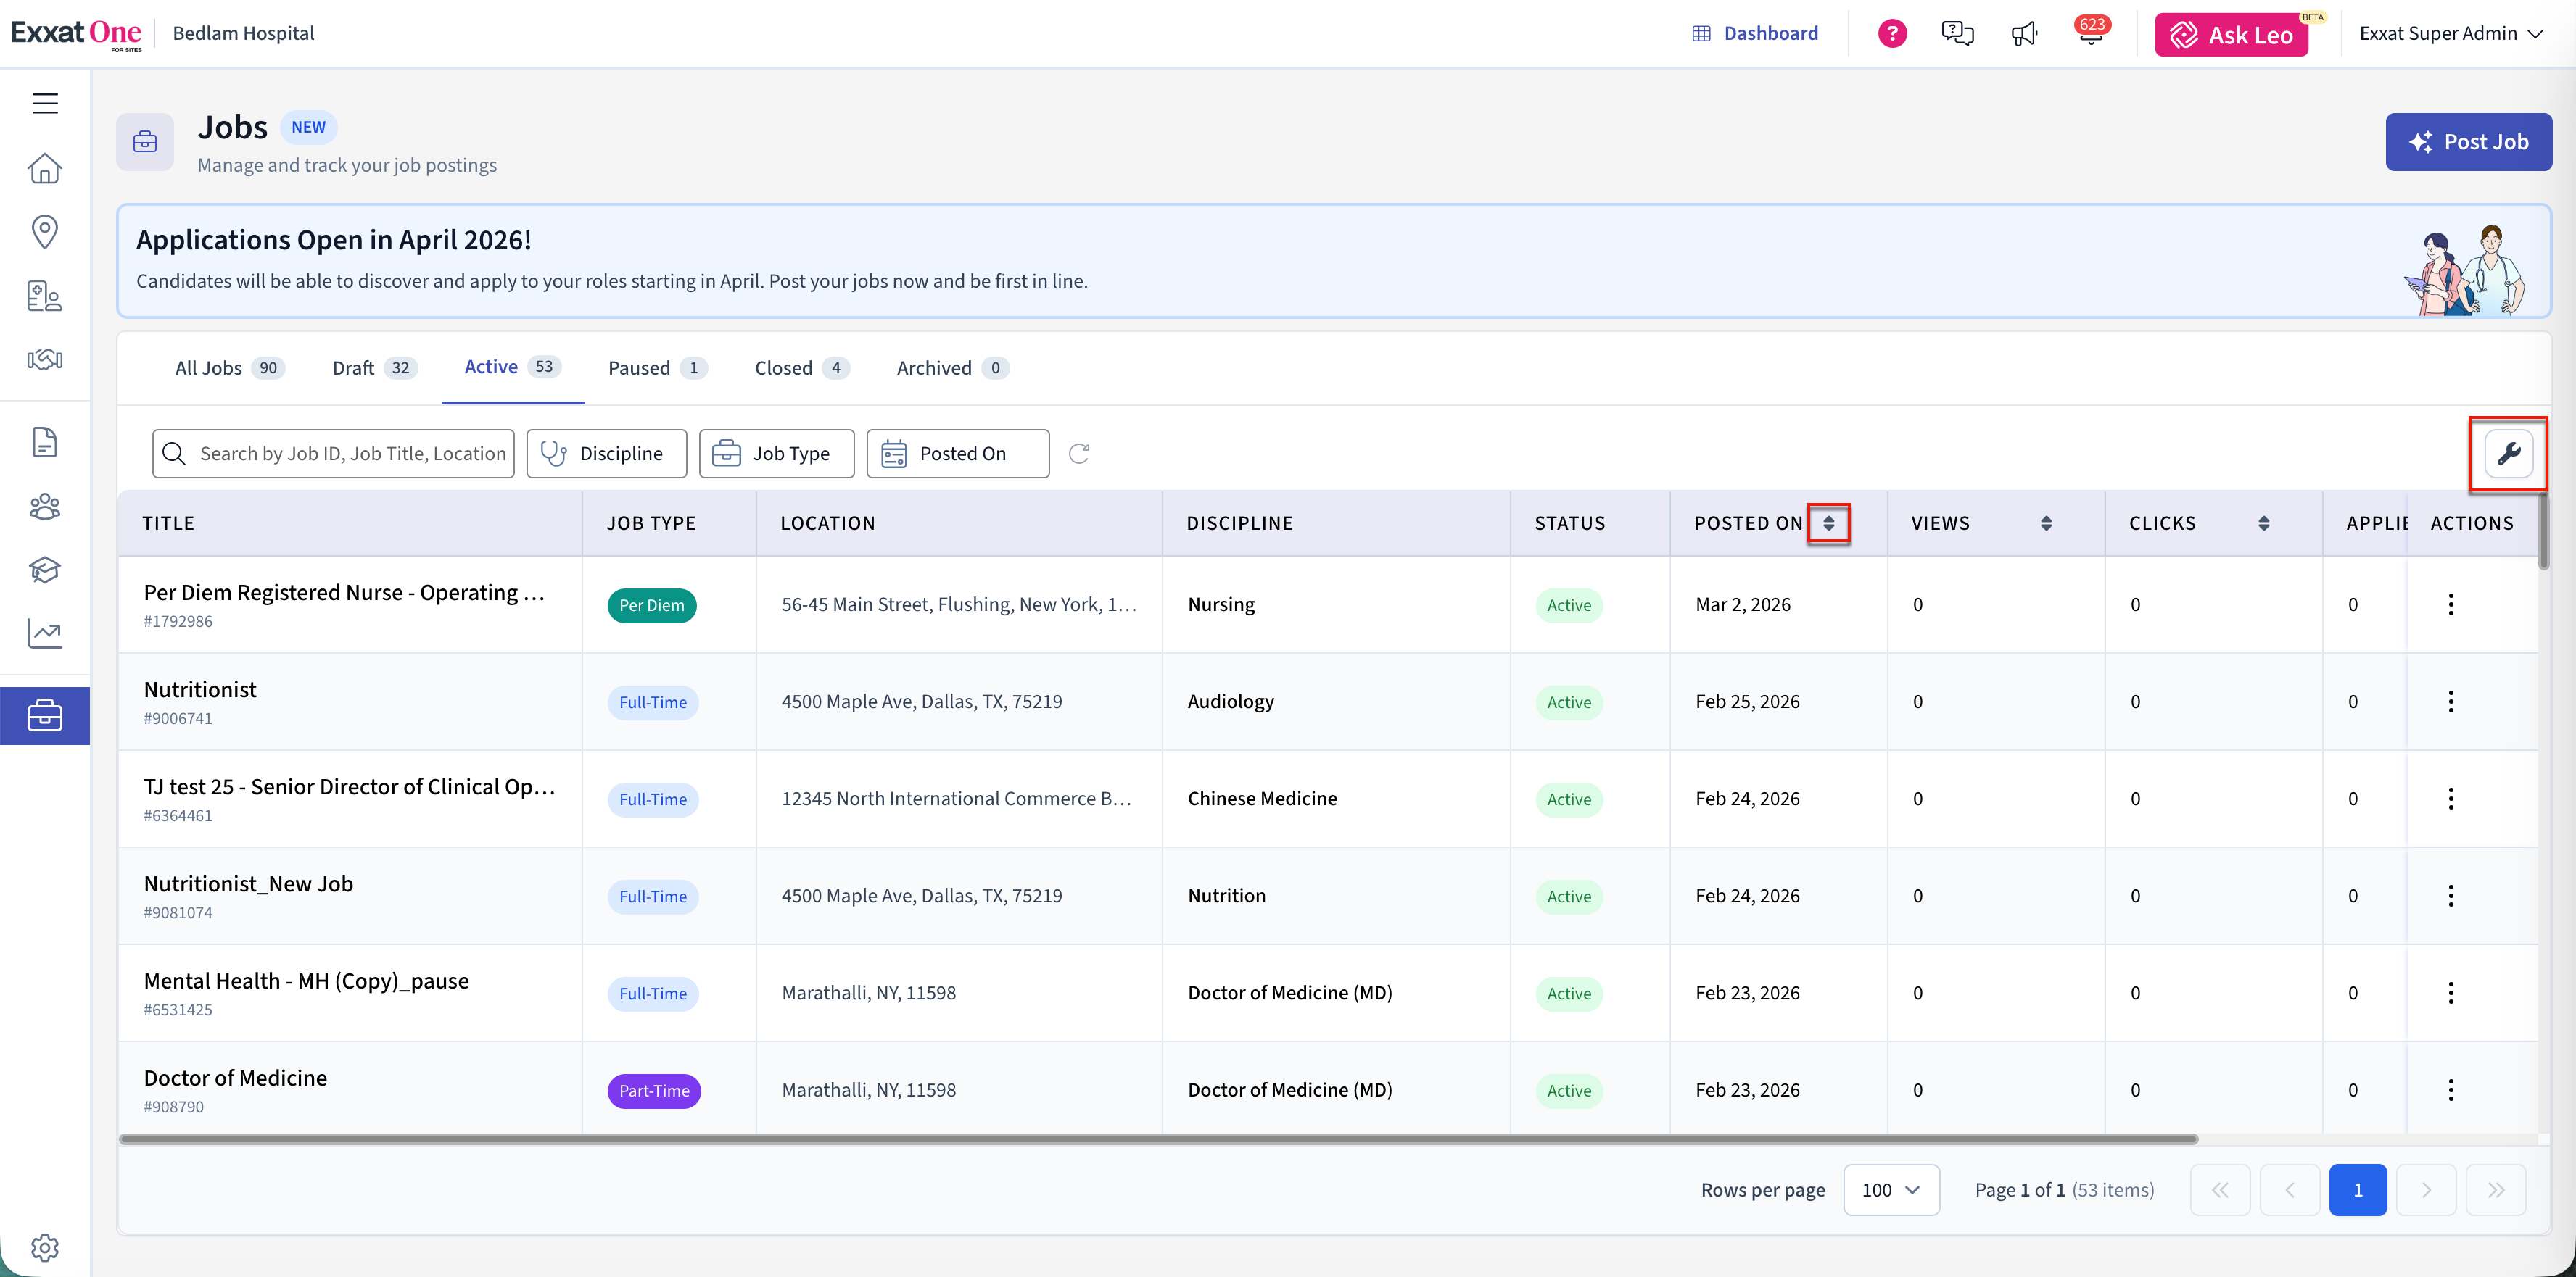Switch to the Closed tab
Screen dimensions: 2576x1277
[801, 367]
